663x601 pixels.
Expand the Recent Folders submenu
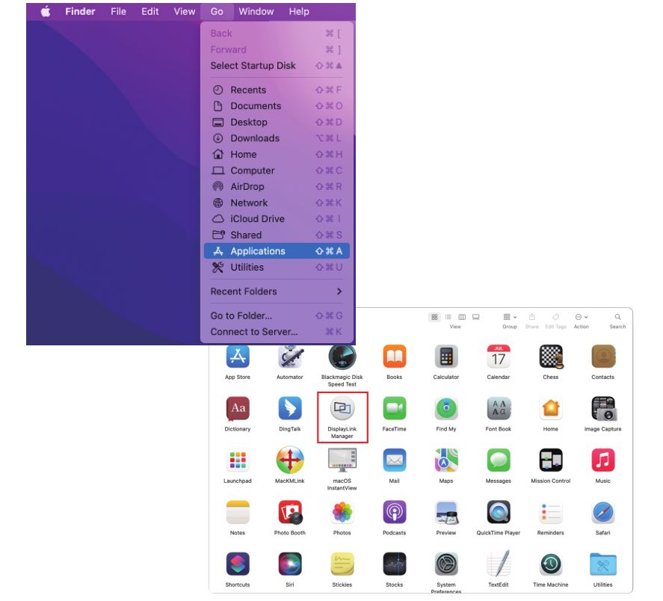[276, 292]
